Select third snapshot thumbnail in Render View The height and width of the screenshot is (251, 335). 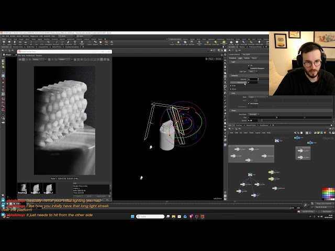49,188
